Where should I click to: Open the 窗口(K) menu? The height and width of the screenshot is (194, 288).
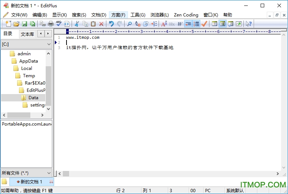pyautogui.click(x=211, y=15)
